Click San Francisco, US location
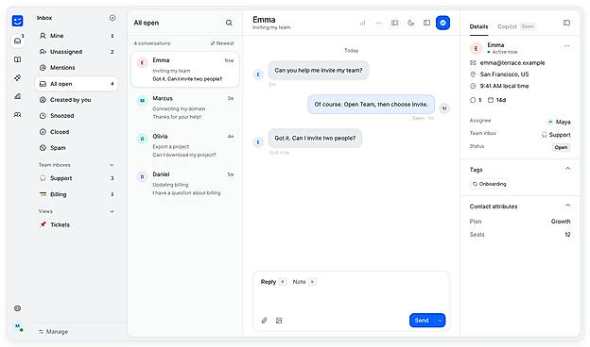 pos(504,74)
